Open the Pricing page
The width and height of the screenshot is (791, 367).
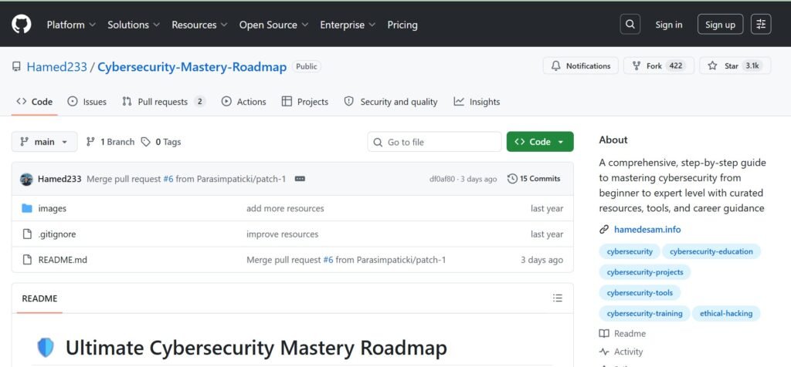pyautogui.click(x=402, y=25)
